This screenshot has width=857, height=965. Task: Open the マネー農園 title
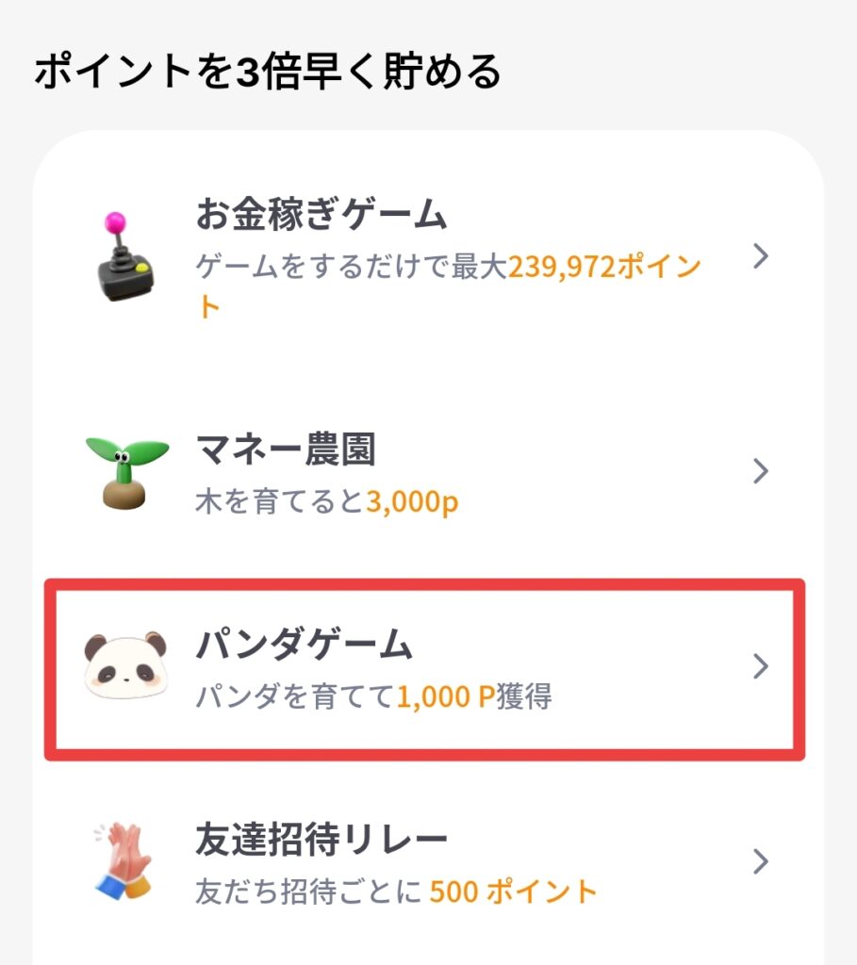[286, 450]
